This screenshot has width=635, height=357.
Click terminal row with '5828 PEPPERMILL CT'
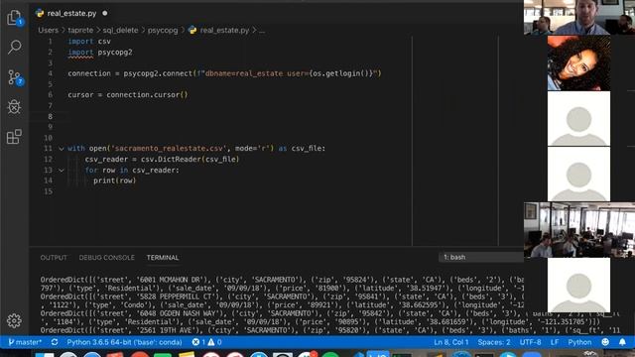(282, 297)
